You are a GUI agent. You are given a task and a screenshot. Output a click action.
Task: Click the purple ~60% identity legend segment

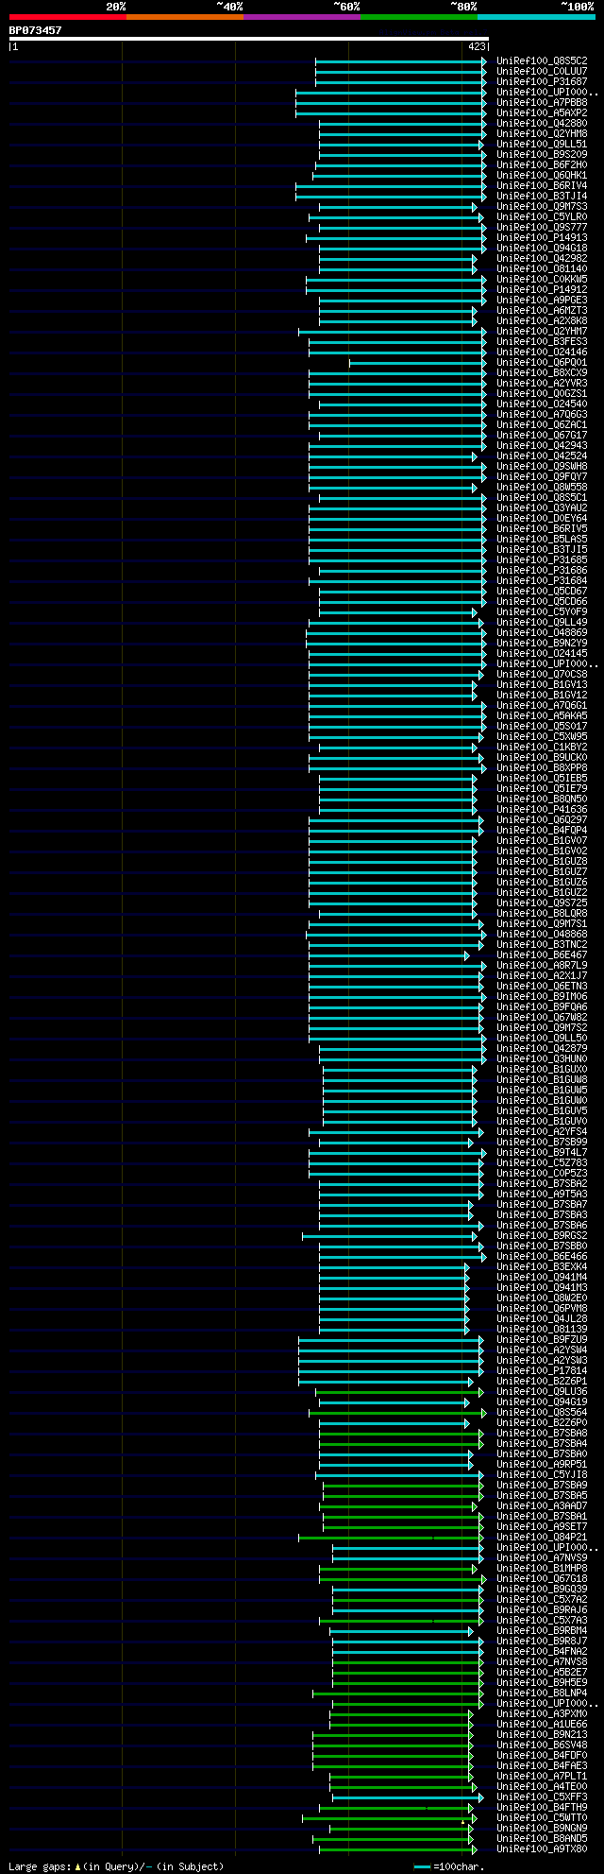(x=302, y=17)
